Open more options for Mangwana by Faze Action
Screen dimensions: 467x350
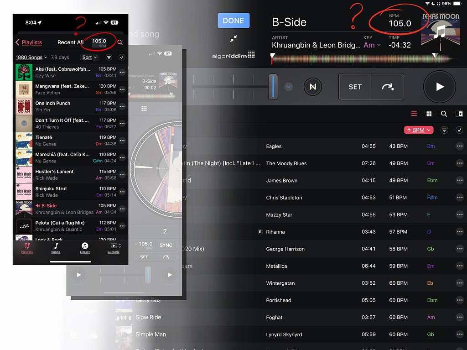coord(122,89)
